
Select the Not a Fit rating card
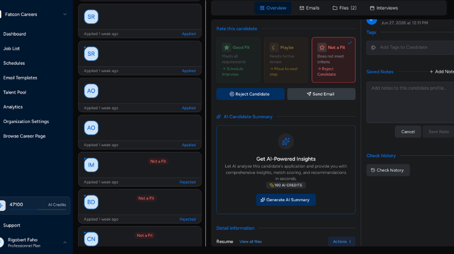pyautogui.click(x=334, y=60)
